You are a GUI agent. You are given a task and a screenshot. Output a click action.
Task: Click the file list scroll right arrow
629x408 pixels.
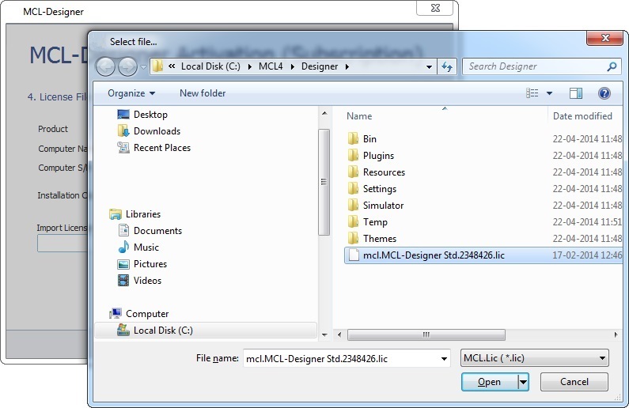[x=616, y=334]
